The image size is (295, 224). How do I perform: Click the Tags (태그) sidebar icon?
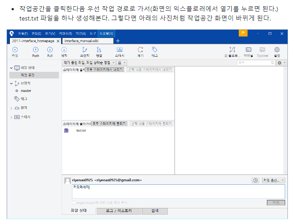click(17, 99)
